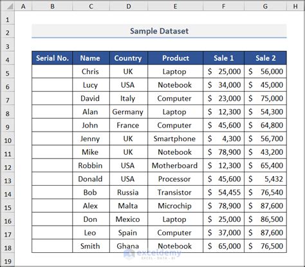Click the Italy country cell
Viewport: 305px width, 267px height.
pyautogui.click(x=129, y=98)
